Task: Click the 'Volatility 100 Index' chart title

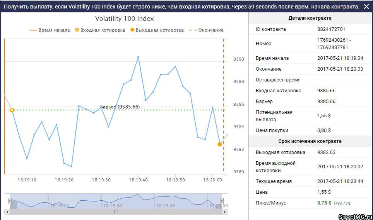Action: click(125, 19)
